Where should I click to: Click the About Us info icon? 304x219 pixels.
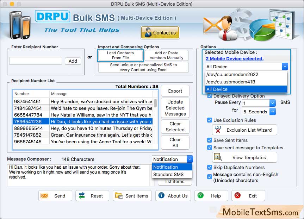click(161, 195)
